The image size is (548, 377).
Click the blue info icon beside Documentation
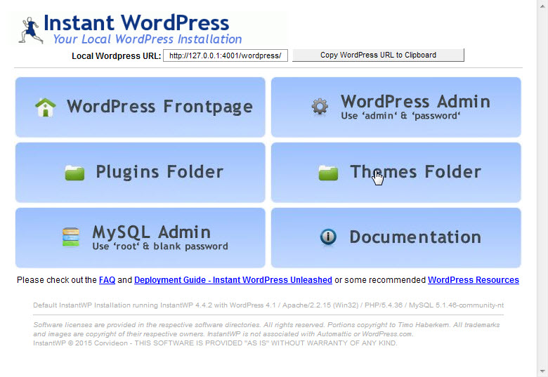[x=328, y=237]
